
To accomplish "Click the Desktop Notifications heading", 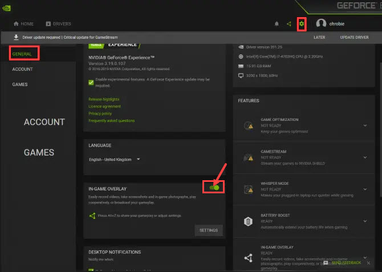I will 115,252.
